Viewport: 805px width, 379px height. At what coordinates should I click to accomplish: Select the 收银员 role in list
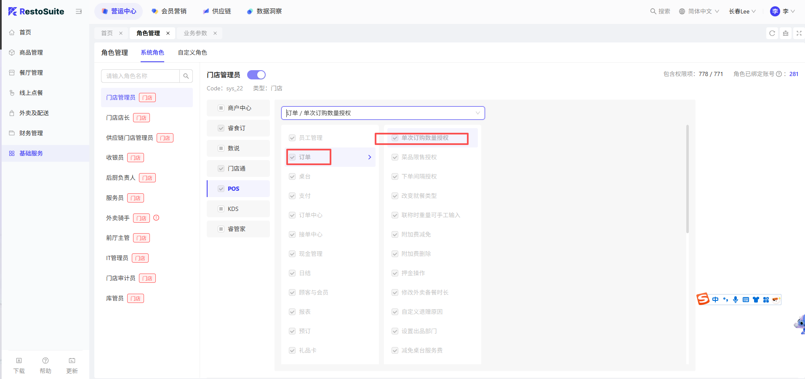[x=115, y=158]
